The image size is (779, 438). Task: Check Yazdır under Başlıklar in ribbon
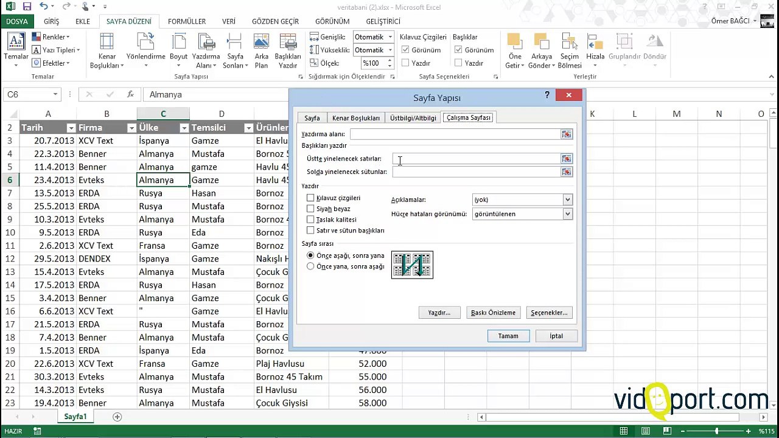(x=458, y=63)
